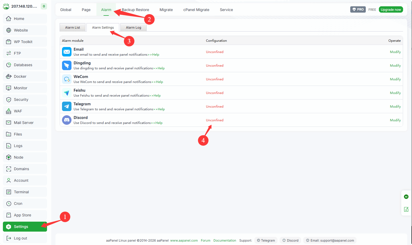Viewport: 412px width, 245px height.
Task: Click the Domains icon
Action: (x=9, y=169)
